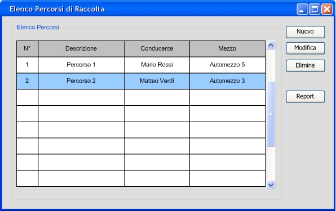Open Modifica for the selected route
The width and height of the screenshot is (336, 211).
(x=305, y=48)
